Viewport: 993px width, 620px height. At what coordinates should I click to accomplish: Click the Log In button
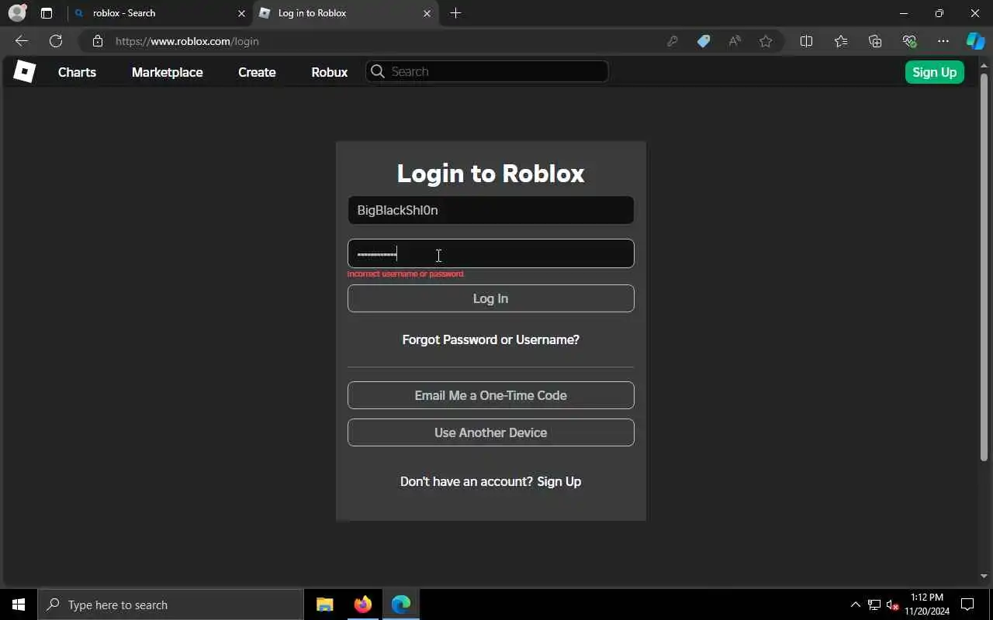[491, 298]
